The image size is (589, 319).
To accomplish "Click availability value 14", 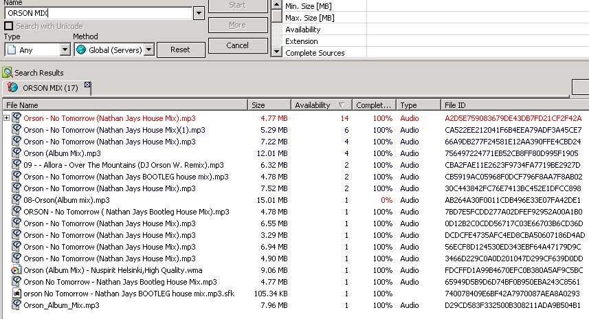I will point(344,118).
